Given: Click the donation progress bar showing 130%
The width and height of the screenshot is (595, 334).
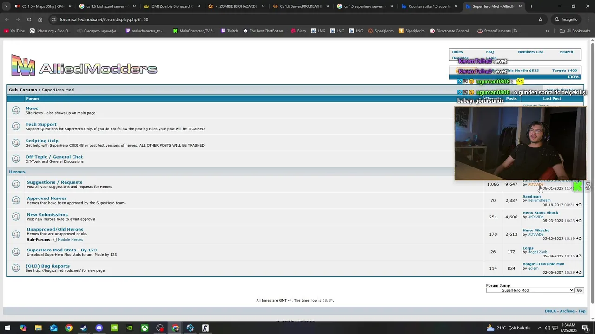Looking at the screenshot, I should tap(515, 77).
